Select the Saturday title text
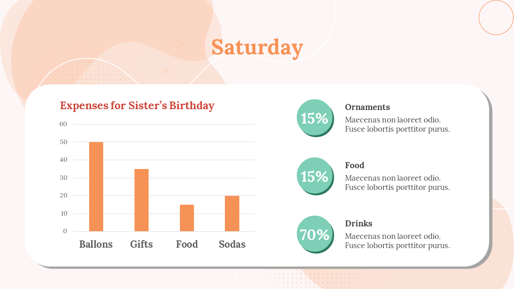This screenshot has width=514, height=289. click(x=257, y=47)
